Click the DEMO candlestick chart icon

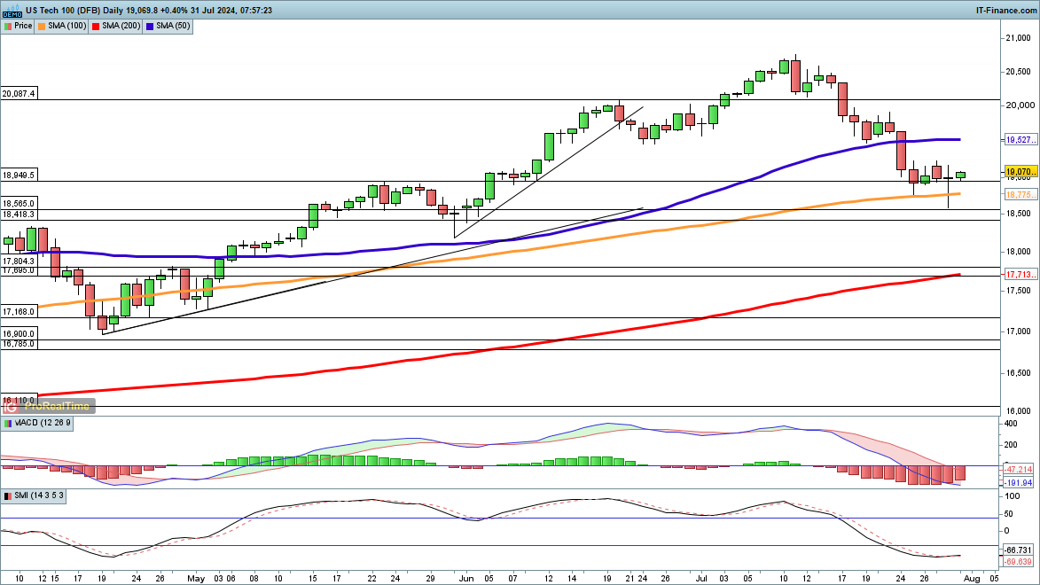click(12, 9)
